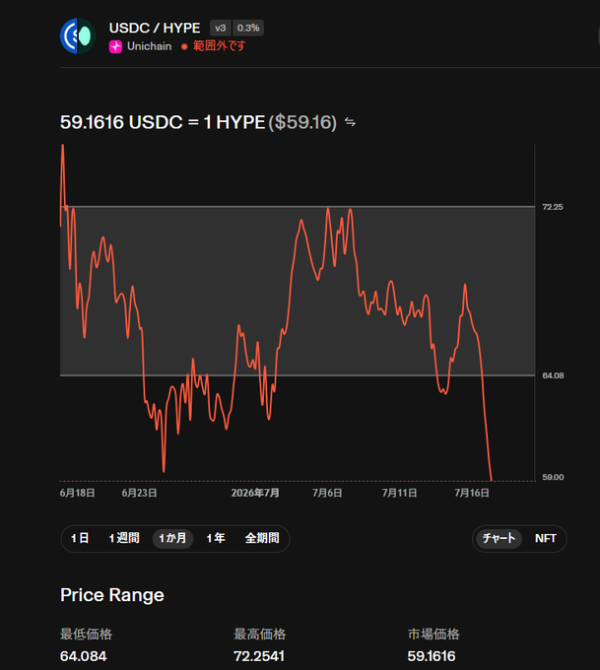Click the 7月6日 date label
Screen dimensions: 600x670
click(x=327, y=493)
